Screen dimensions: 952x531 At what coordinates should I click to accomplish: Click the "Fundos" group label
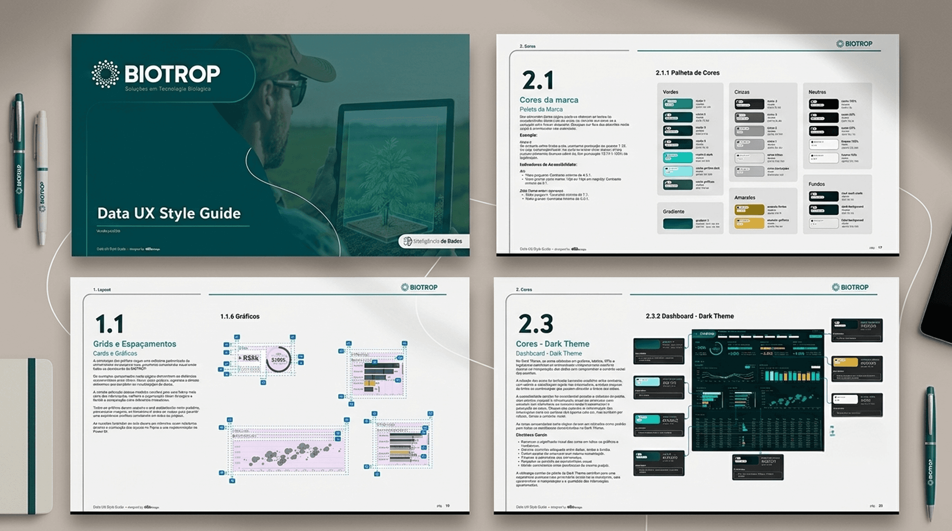pos(817,184)
